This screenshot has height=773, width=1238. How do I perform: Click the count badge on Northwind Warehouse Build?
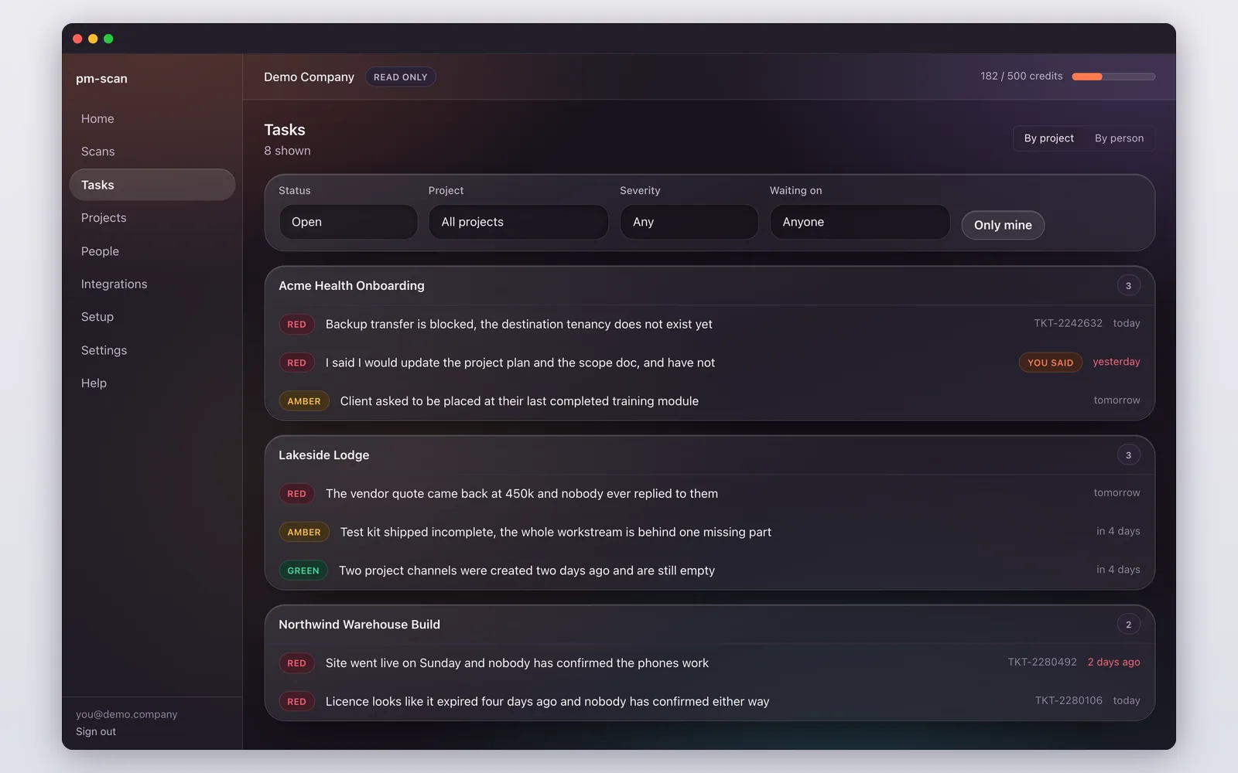(x=1128, y=625)
